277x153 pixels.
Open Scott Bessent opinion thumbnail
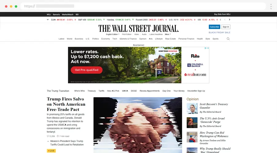(x=192, y=108)
